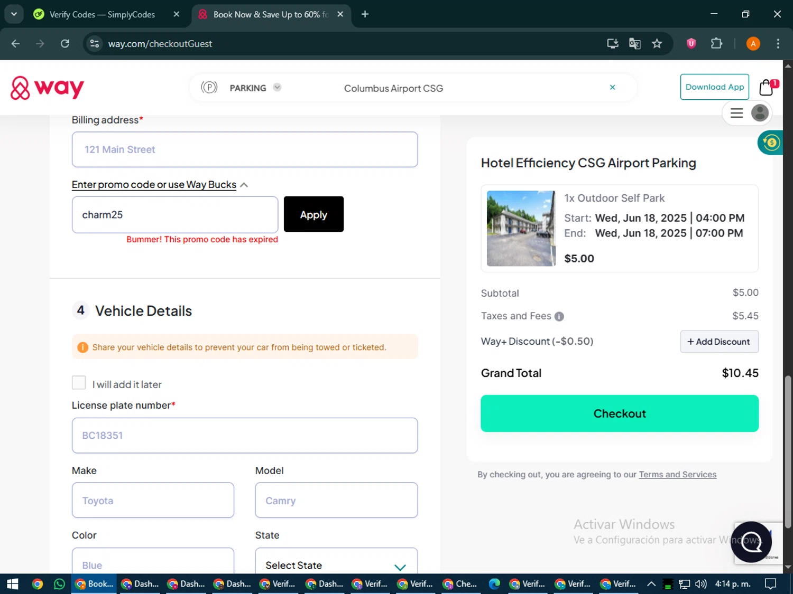Open the browser extensions puzzle icon
Image resolution: width=793 pixels, height=594 pixels.
716,43
